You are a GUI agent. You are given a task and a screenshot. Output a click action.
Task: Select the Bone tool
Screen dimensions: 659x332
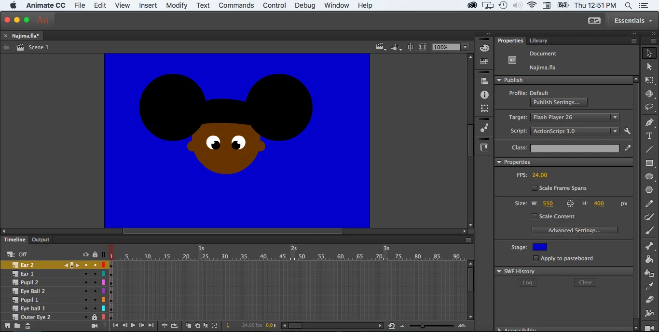click(649, 246)
